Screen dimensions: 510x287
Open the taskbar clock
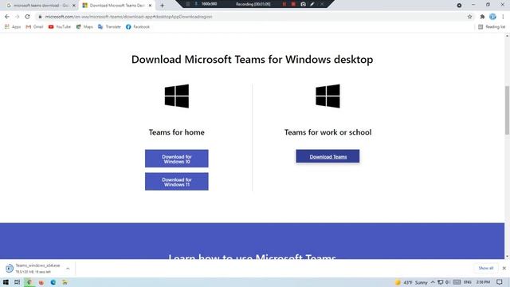(484, 282)
